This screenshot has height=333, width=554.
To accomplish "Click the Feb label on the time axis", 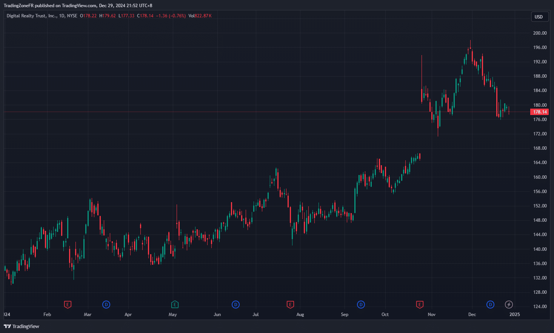I will pyautogui.click(x=47, y=315).
